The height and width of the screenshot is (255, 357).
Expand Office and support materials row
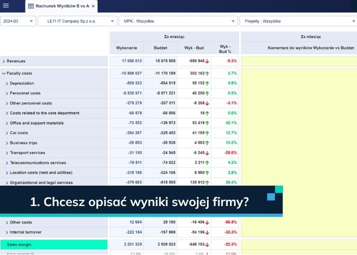point(7,123)
